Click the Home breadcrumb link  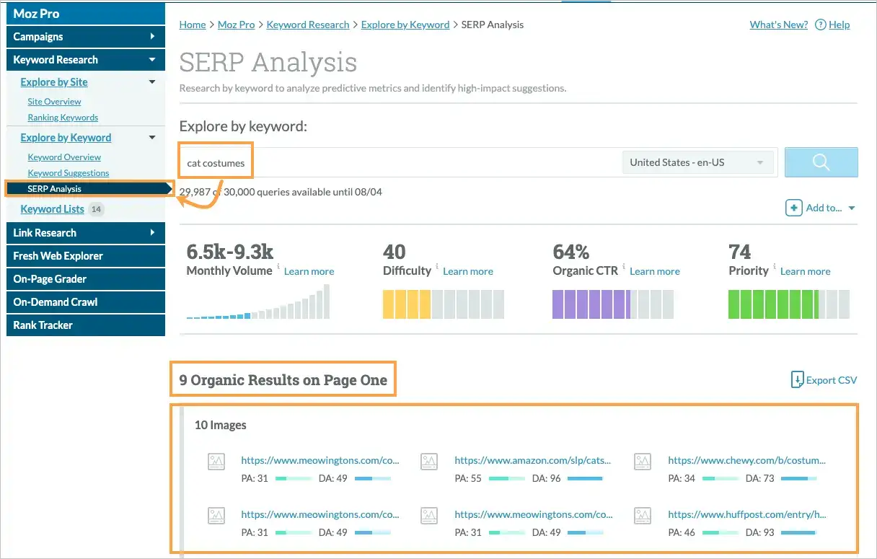tap(192, 24)
